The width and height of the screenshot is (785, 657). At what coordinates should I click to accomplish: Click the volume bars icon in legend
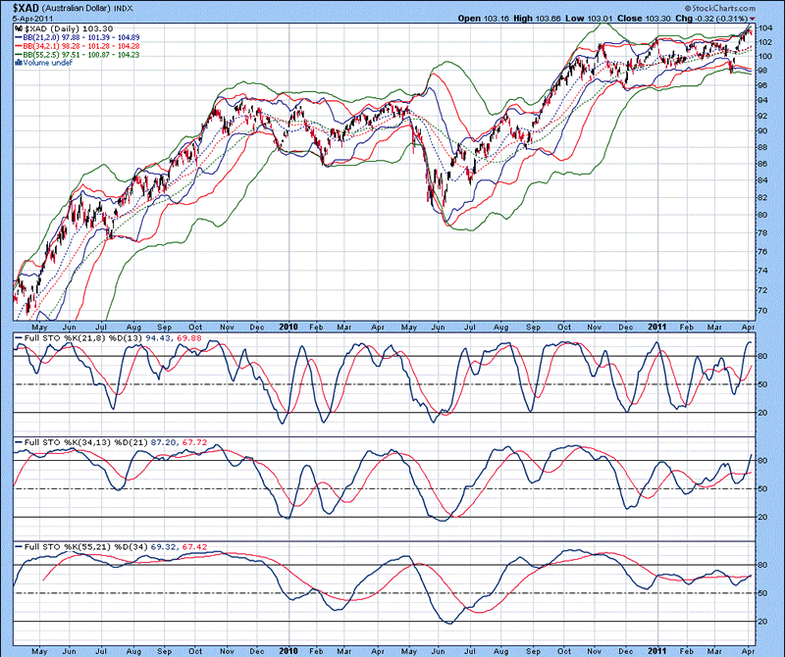[19, 64]
